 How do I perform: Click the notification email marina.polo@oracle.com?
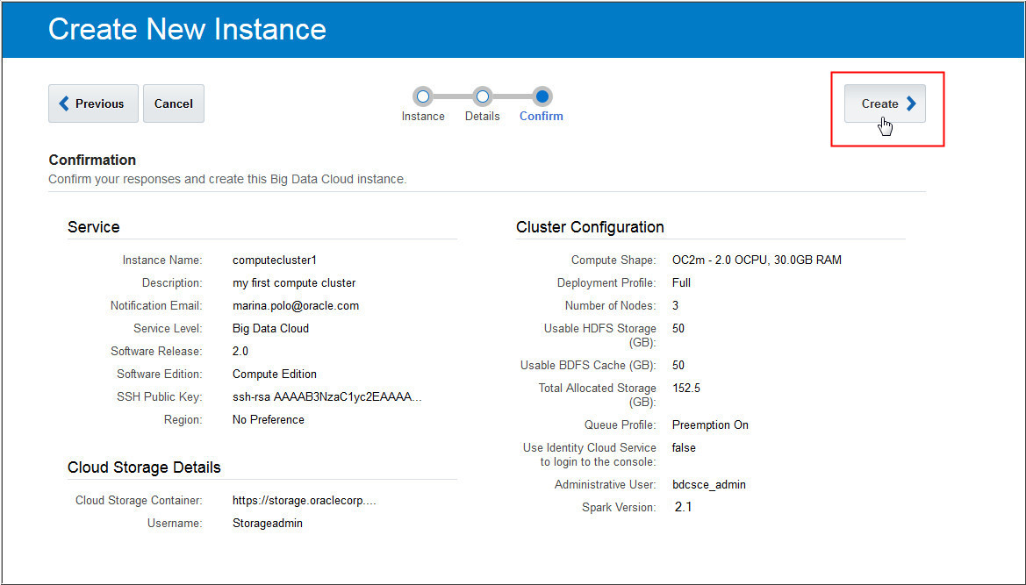tap(294, 305)
